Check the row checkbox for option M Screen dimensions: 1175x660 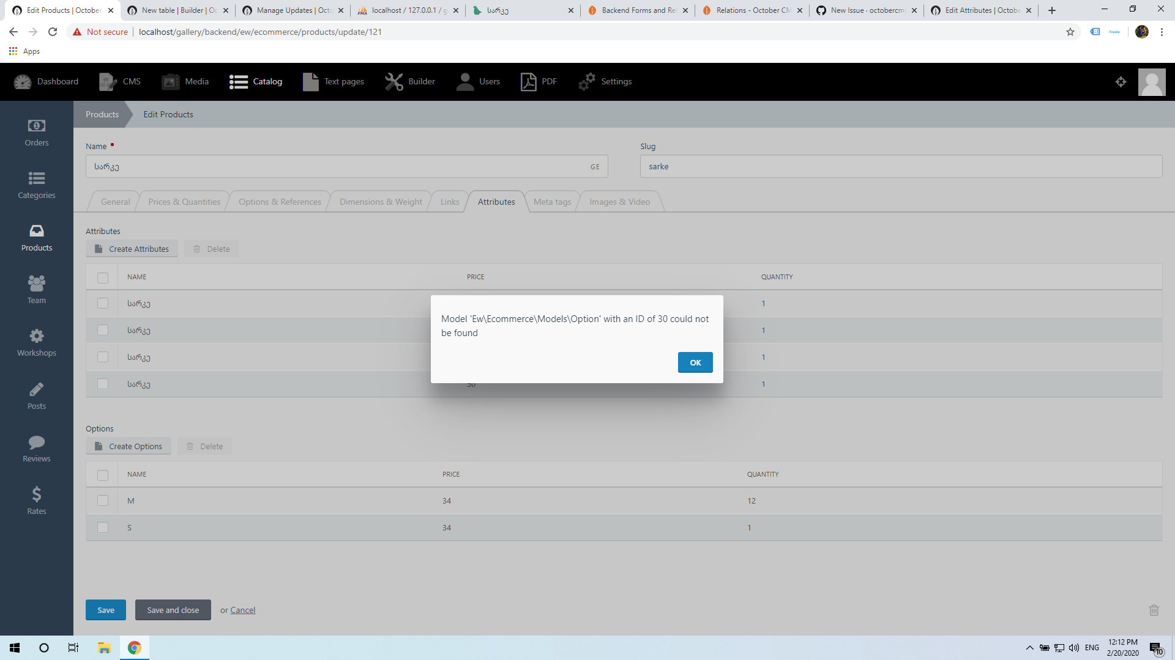[103, 501]
